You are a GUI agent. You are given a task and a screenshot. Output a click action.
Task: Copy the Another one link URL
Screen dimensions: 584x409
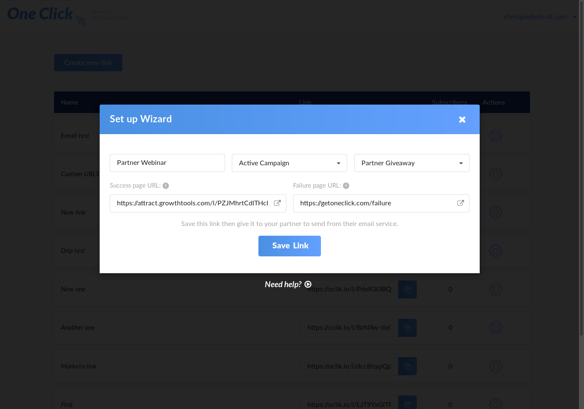(407, 328)
